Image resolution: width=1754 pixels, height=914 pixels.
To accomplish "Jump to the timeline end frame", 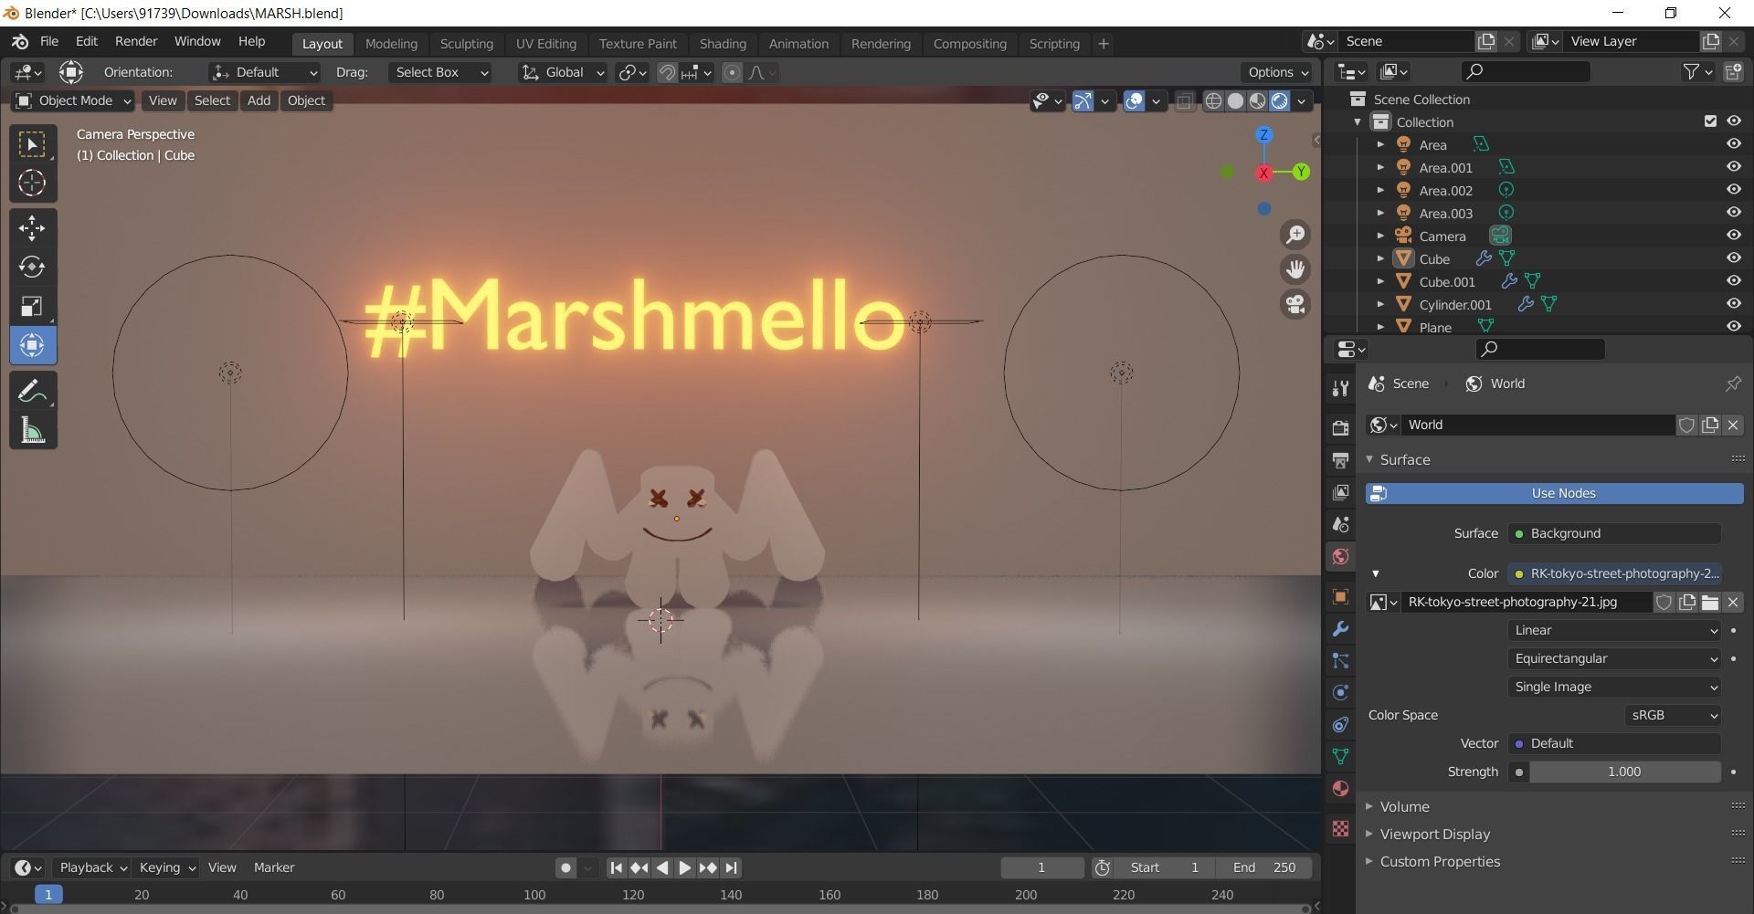I will (731, 867).
